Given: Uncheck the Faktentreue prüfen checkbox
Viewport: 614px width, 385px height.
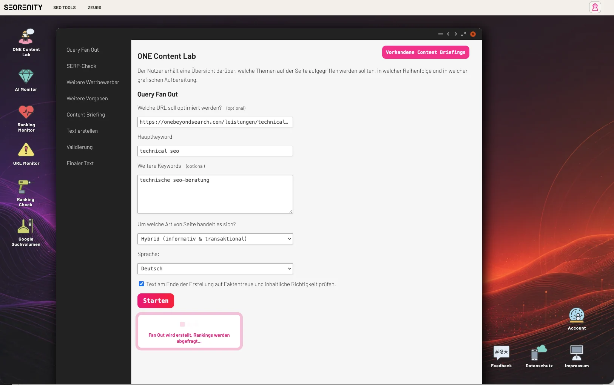Looking at the screenshot, I should pyautogui.click(x=141, y=284).
